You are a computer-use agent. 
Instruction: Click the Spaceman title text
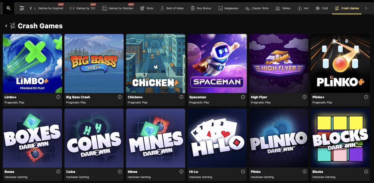(x=197, y=97)
